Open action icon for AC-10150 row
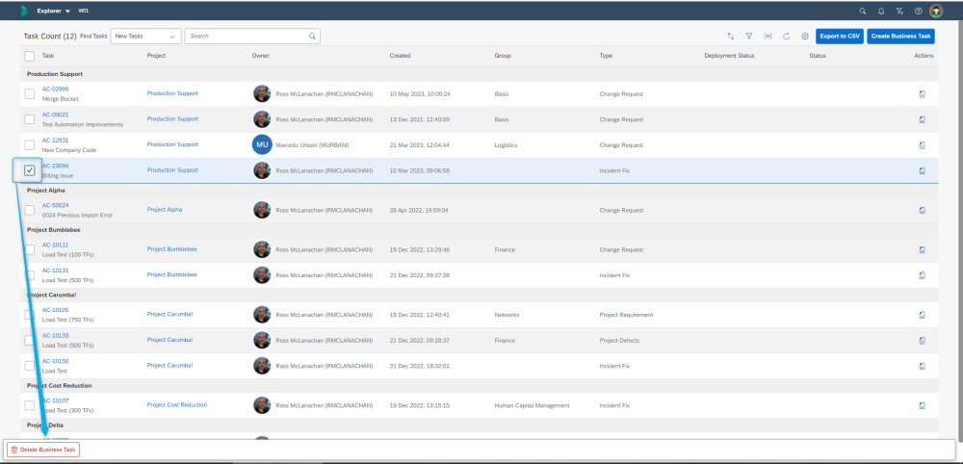The image size is (963, 464). [923, 366]
